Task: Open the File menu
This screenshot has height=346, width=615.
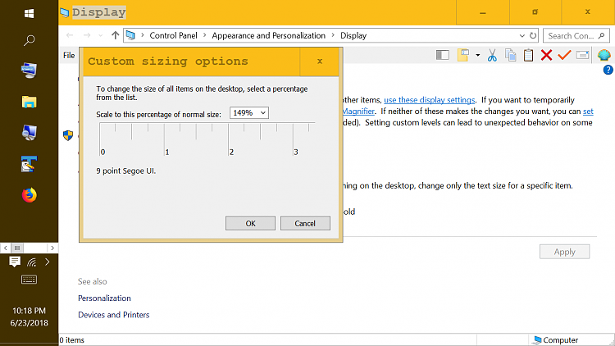Action: (x=69, y=55)
